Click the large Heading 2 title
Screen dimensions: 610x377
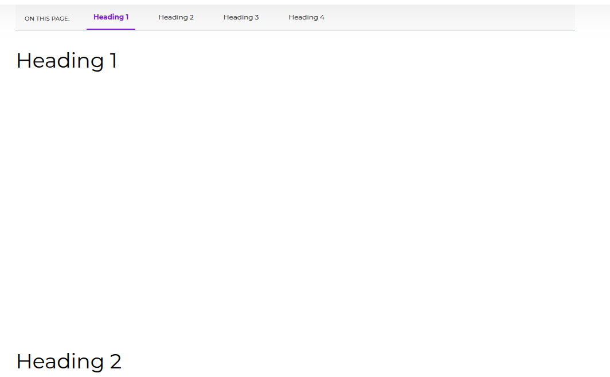[69, 361]
